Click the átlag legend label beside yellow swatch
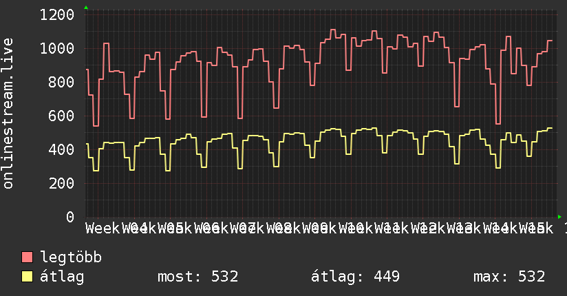This screenshot has height=296, width=567. pos(62,277)
